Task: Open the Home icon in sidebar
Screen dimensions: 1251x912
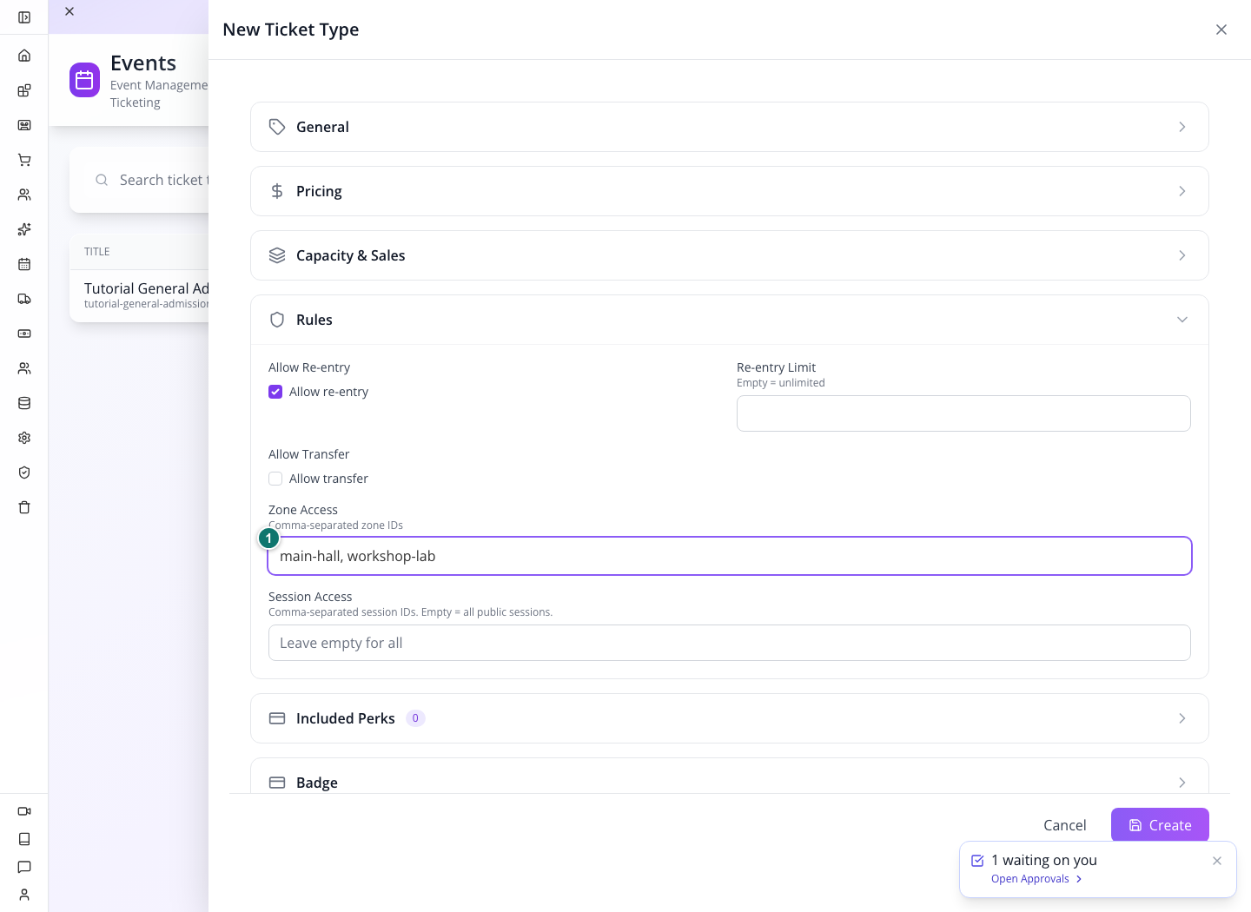Action: click(x=24, y=56)
